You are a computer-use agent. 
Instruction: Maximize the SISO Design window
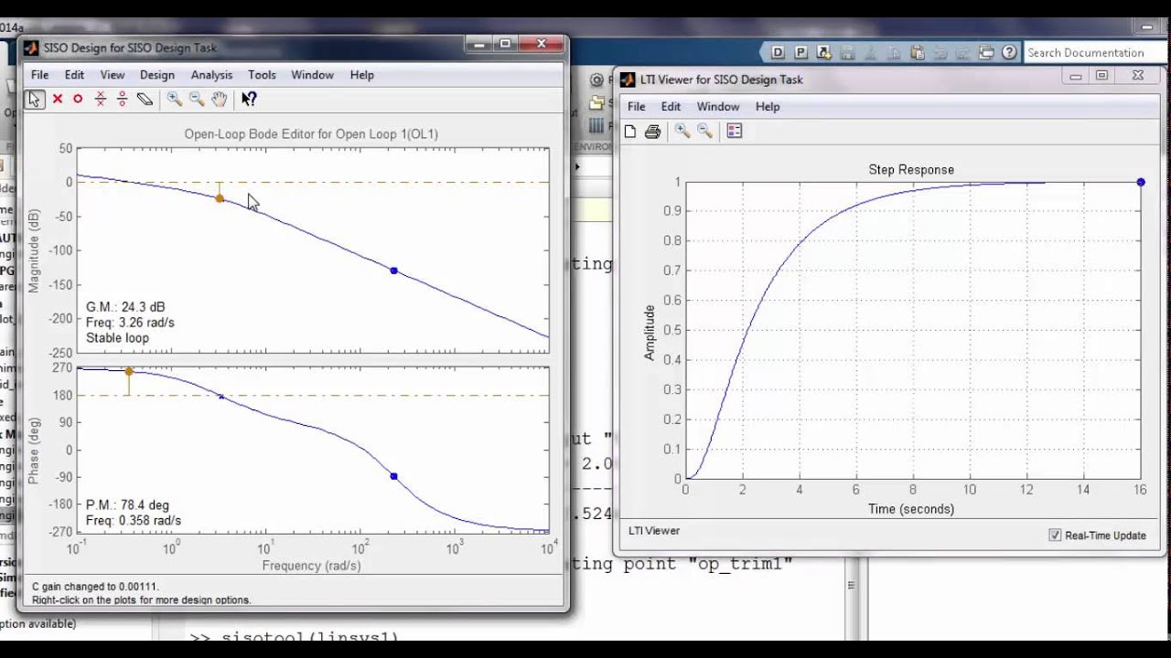pos(505,43)
